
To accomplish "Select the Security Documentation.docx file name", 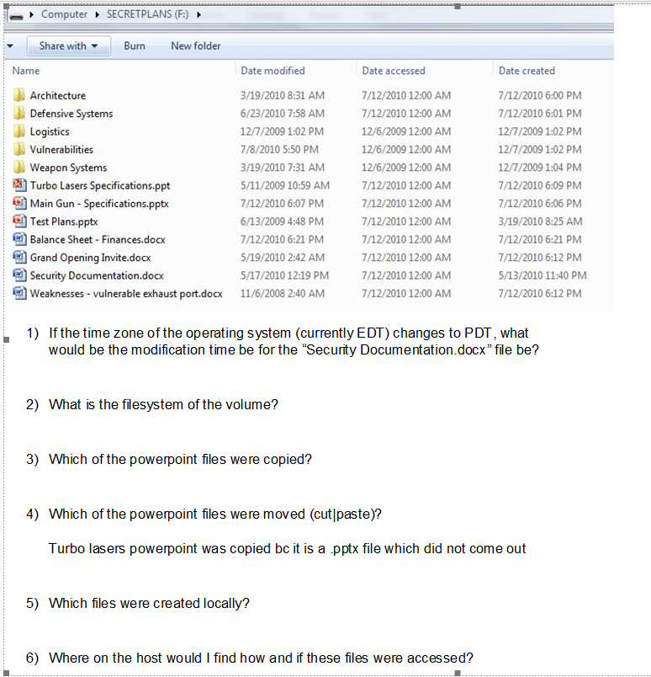I will point(97,275).
